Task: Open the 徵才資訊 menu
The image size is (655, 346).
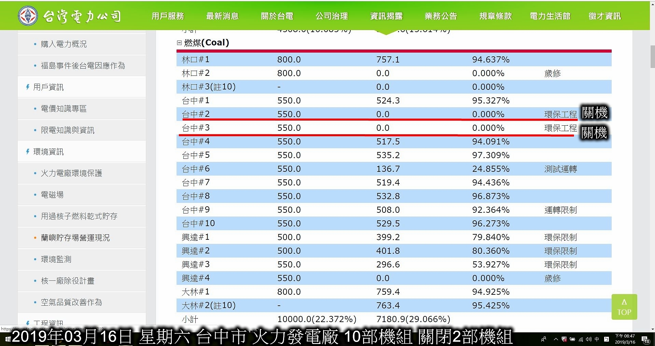Action: click(x=605, y=16)
